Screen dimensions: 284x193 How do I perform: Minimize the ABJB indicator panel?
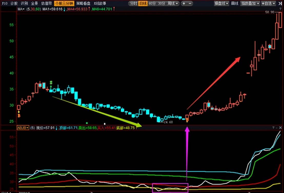(277, 128)
